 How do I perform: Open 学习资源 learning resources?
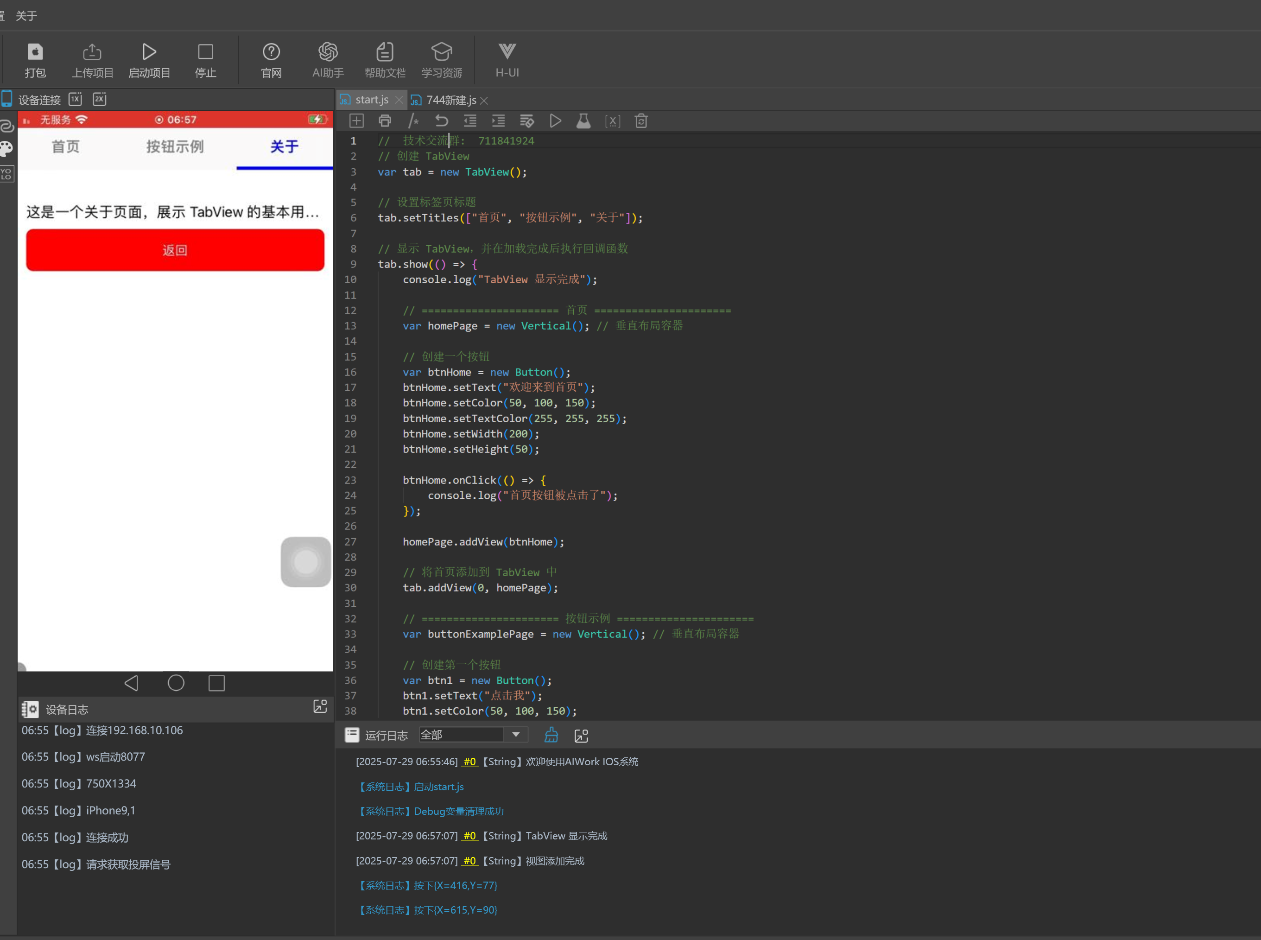[442, 60]
